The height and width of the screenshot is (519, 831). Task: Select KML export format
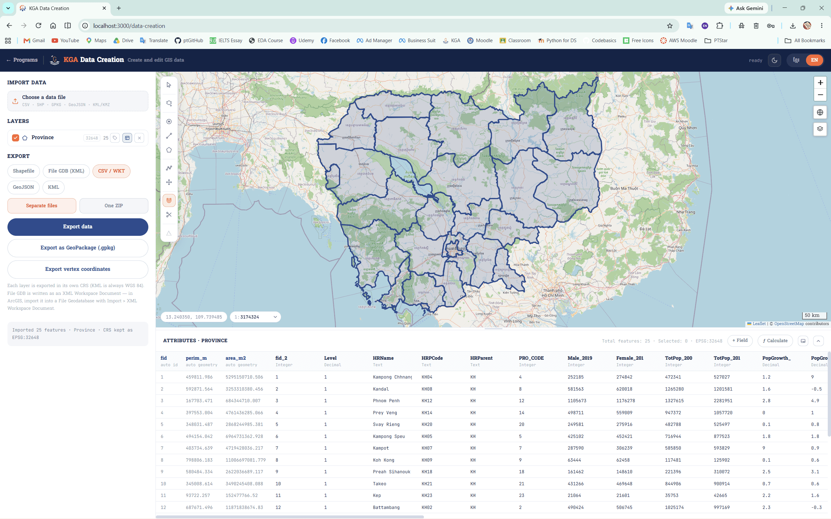point(53,187)
